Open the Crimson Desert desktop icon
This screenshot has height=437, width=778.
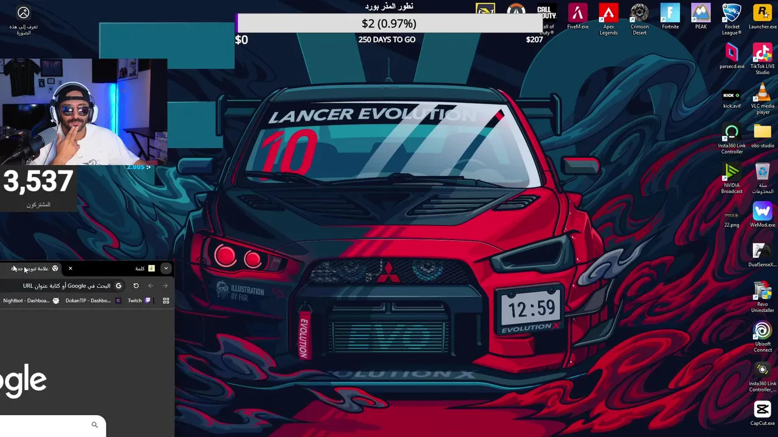point(639,19)
